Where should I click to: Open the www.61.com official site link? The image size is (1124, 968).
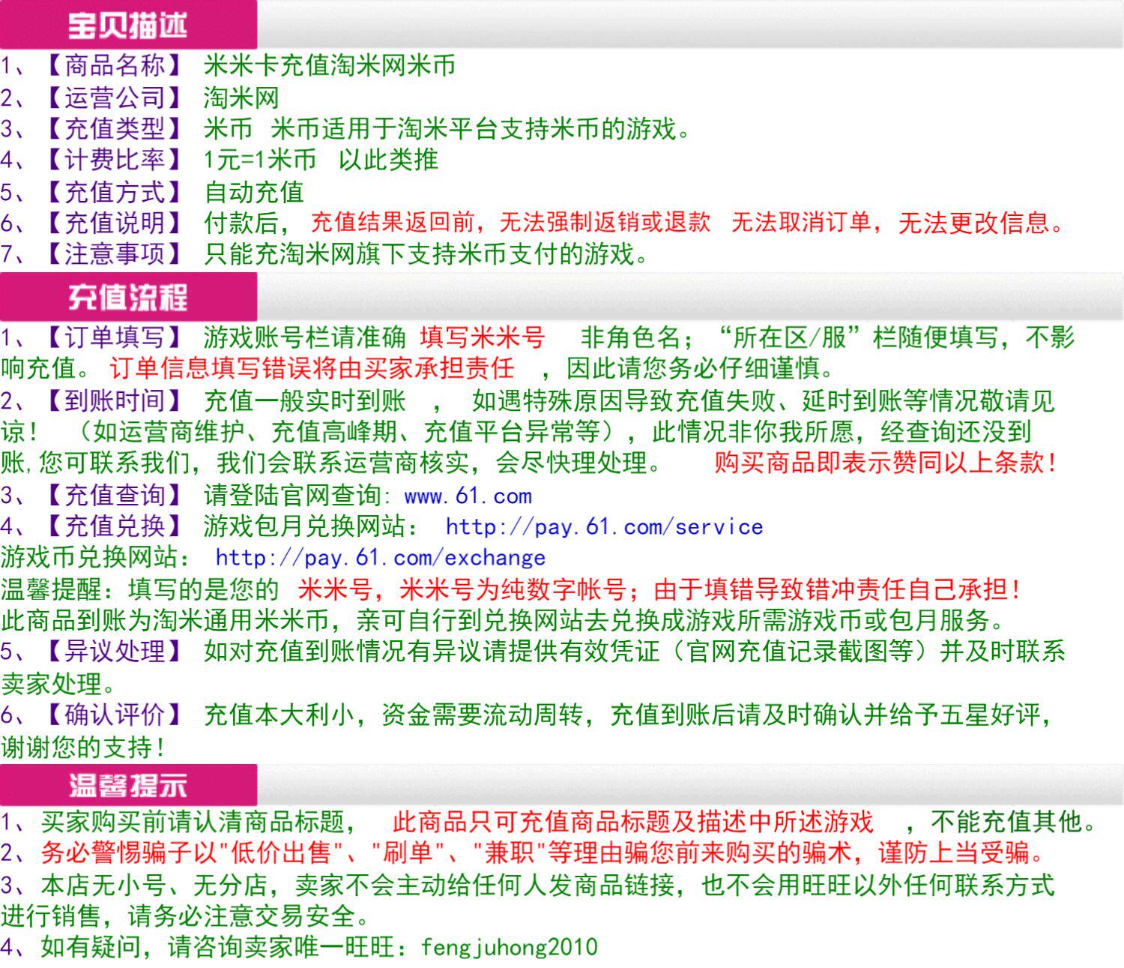pyautogui.click(x=468, y=496)
